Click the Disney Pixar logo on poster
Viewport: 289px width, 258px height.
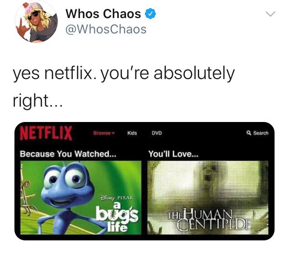coord(116,197)
